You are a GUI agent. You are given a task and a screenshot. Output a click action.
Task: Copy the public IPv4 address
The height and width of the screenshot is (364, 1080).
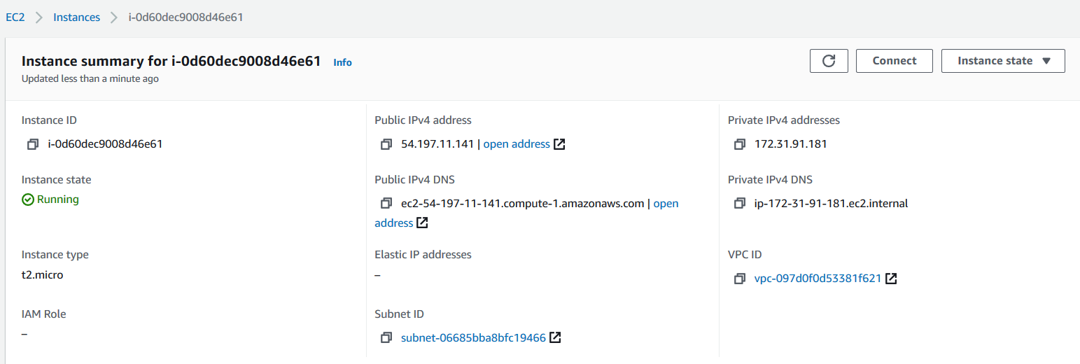pyautogui.click(x=386, y=144)
